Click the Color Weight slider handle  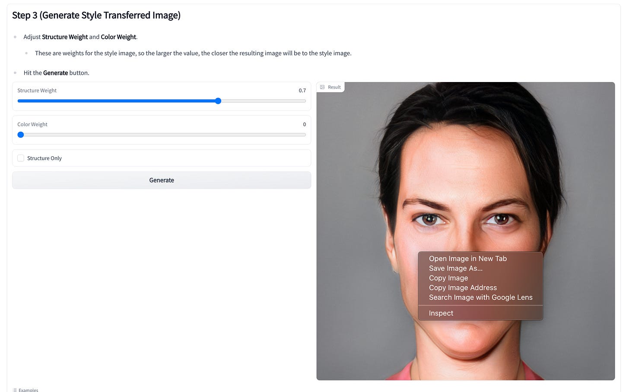(x=21, y=134)
